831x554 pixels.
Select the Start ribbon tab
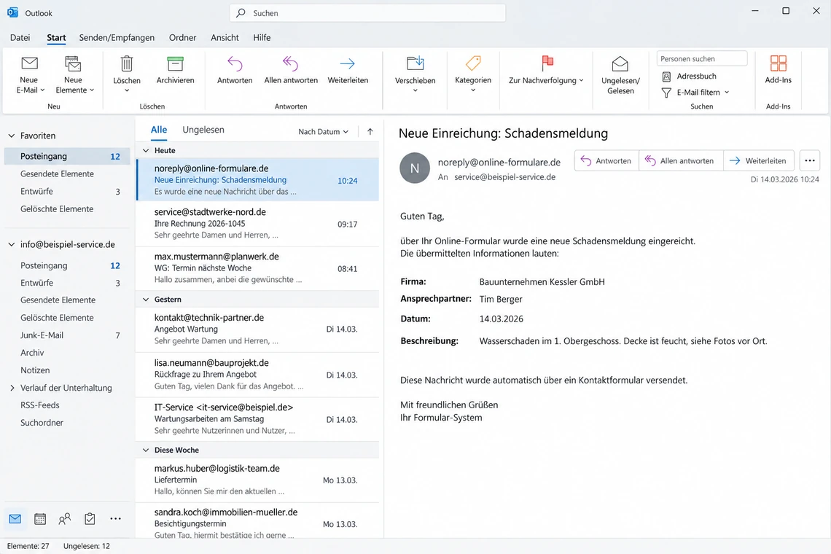[56, 38]
